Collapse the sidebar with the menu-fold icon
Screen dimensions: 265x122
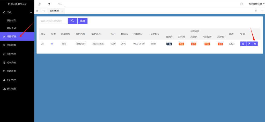tap(40, 4)
